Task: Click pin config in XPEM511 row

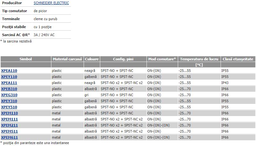Action: pos(122,131)
